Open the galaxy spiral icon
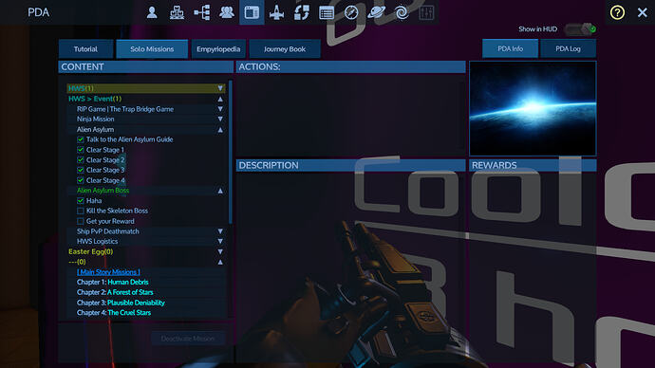The width and height of the screenshot is (655, 368). click(x=402, y=12)
